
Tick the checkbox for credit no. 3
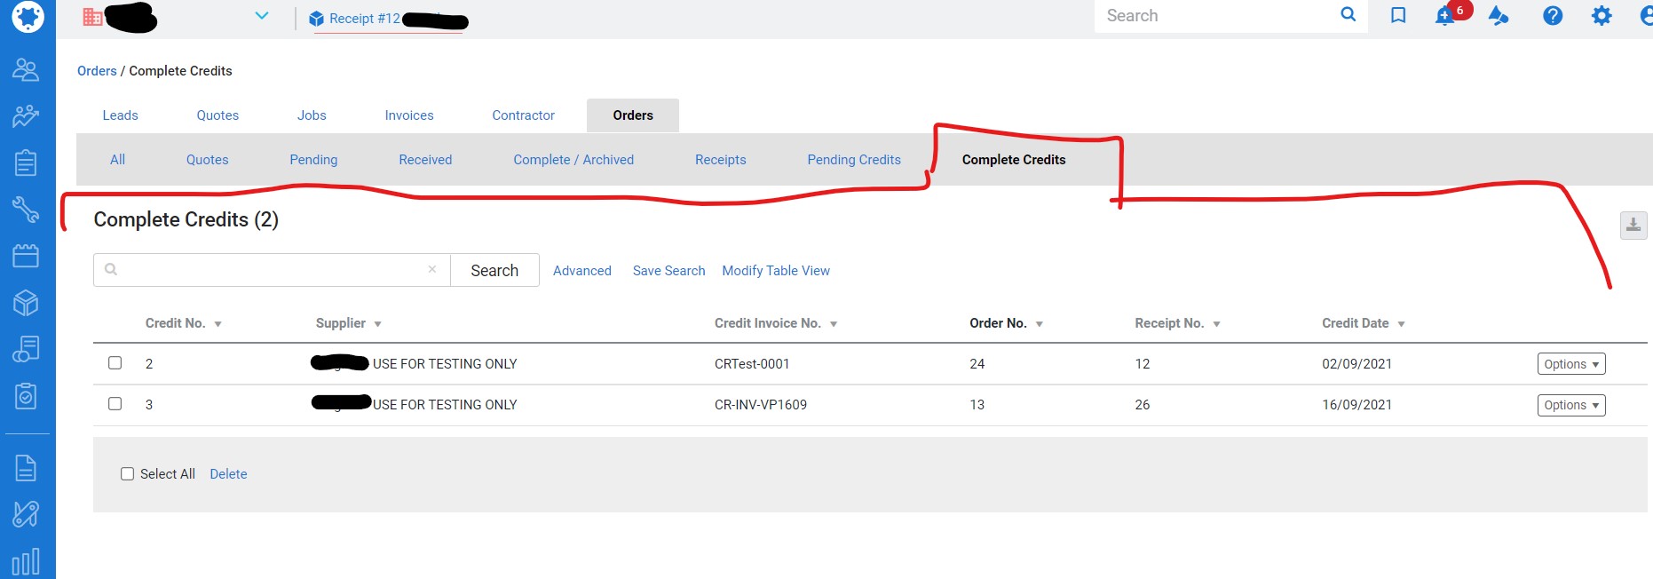pos(115,403)
